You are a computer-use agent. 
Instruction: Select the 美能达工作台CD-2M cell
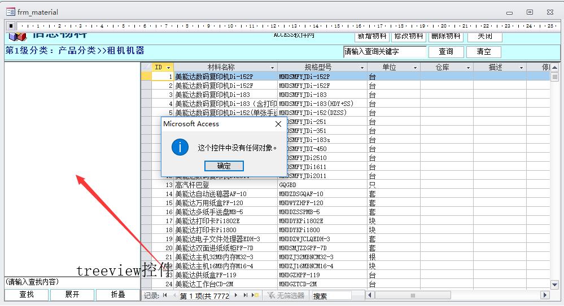tap(226, 284)
